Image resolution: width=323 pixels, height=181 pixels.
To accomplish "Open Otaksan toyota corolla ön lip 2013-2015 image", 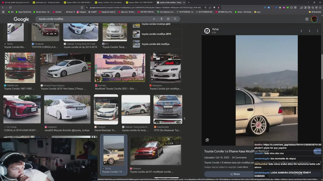I will coord(81,32).
